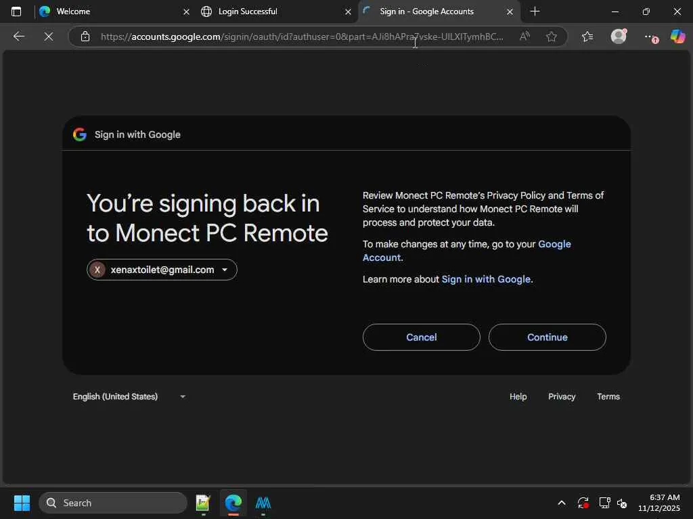Image resolution: width=693 pixels, height=519 pixels.
Task: Open the clock showing 6:37 AM
Action: coord(659,503)
